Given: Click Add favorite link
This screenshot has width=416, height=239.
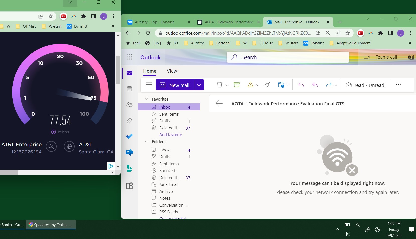Looking at the screenshot, I should point(171,135).
